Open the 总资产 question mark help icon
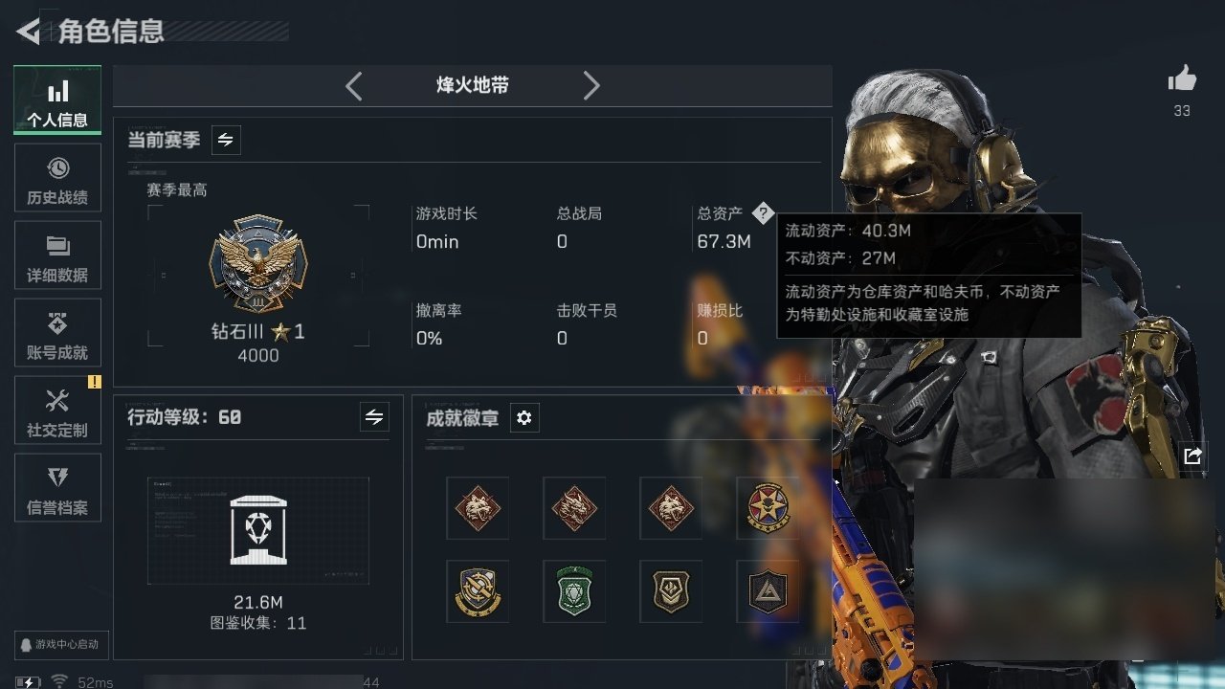 coord(762,213)
